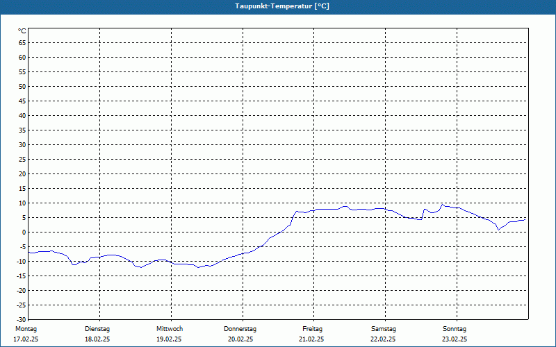The image size is (556, 347).
Task: Click the Freitag day label
Action: (x=312, y=329)
